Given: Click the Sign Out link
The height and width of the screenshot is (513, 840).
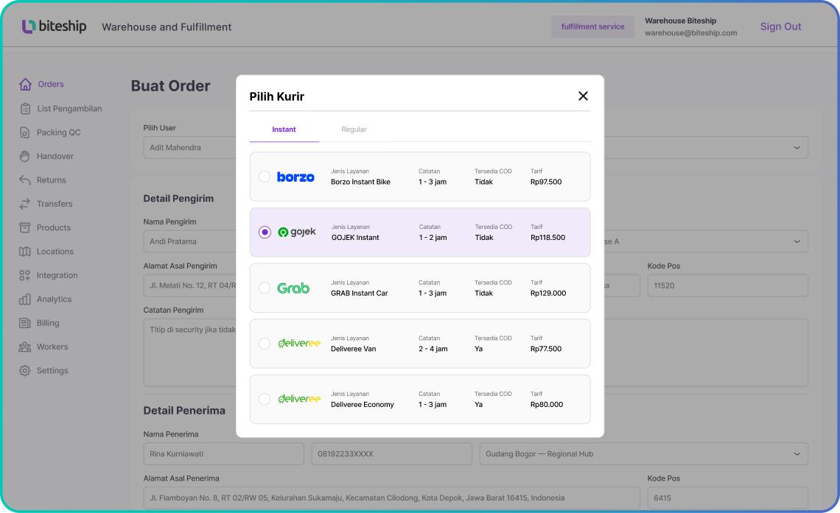Looking at the screenshot, I should pyautogui.click(x=780, y=26).
